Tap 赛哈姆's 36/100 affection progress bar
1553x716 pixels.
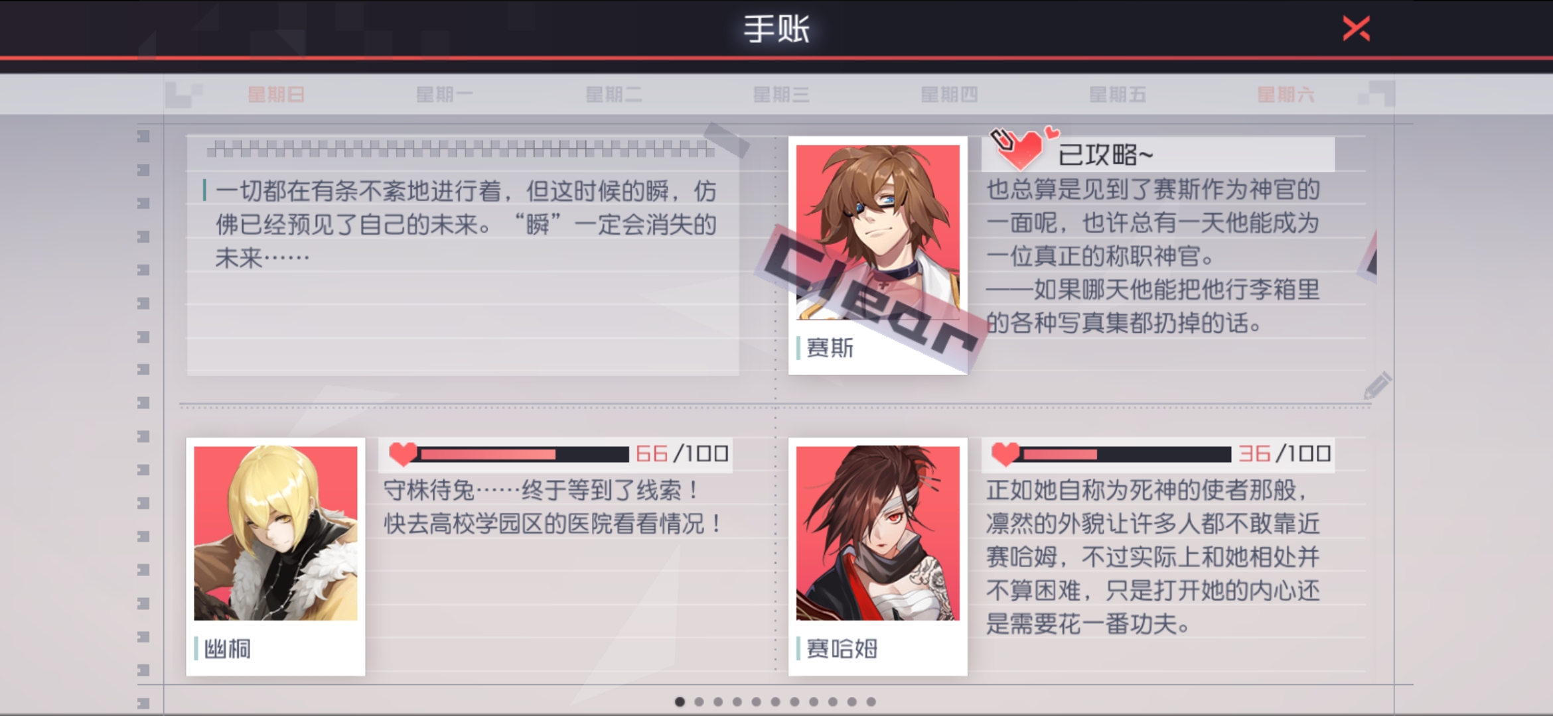tap(1126, 454)
